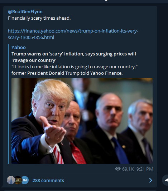Open the link preview headline about scary inflation
Screen dimensions: 168x191
[x=74, y=57]
